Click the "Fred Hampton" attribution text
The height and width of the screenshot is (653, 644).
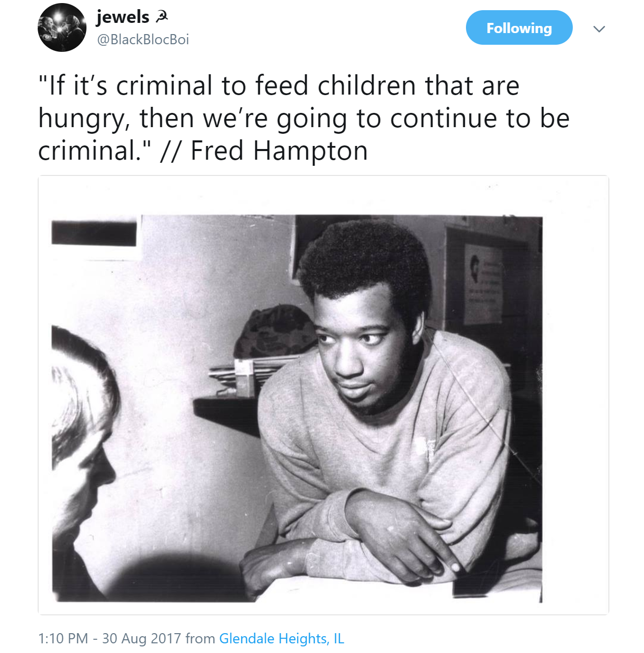click(279, 151)
